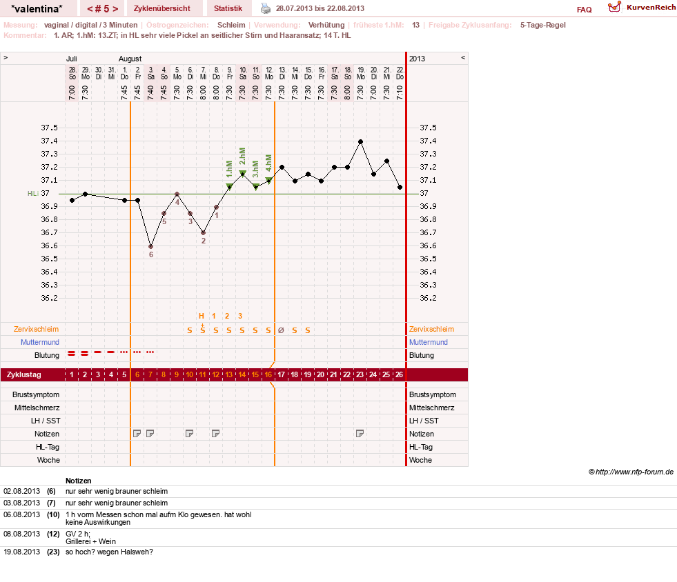The width and height of the screenshot is (677, 582).
Task: Click temperature point numbered 4 on 5 August
Action: [177, 194]
